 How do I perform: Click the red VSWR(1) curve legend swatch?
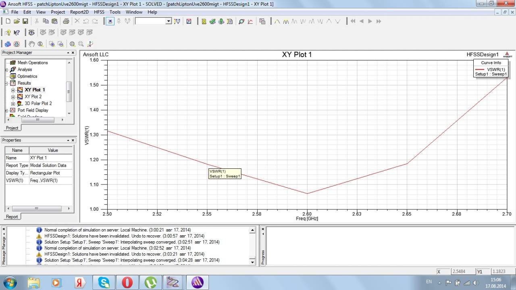pyautogui.click(x=480, y=69)
